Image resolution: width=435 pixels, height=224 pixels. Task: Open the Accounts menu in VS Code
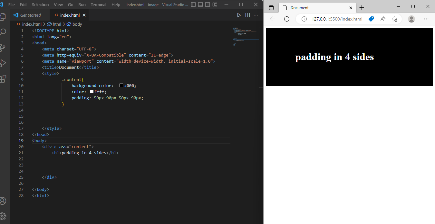point(3,201)
